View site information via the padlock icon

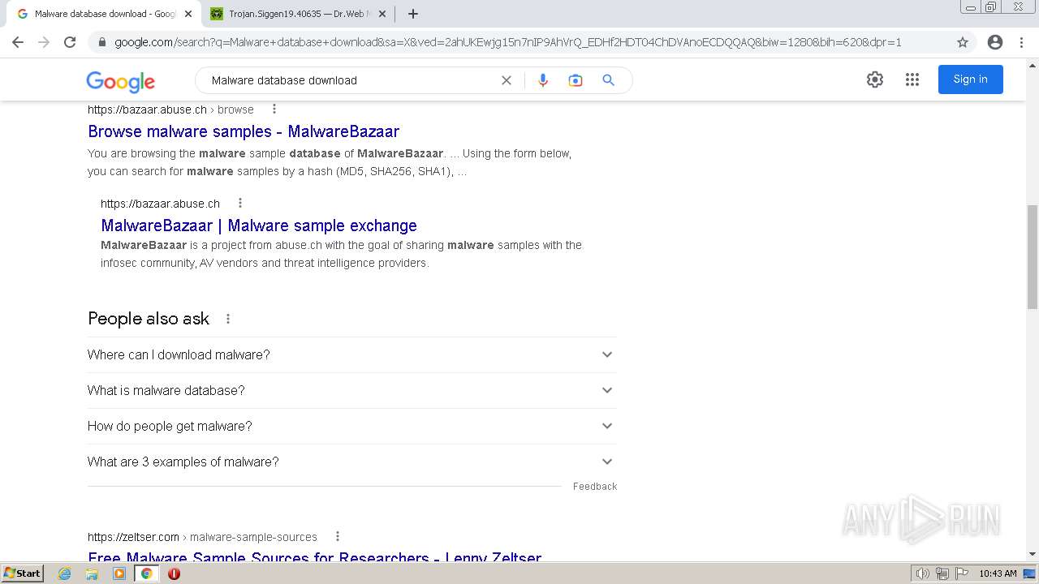tap(101, 42)
